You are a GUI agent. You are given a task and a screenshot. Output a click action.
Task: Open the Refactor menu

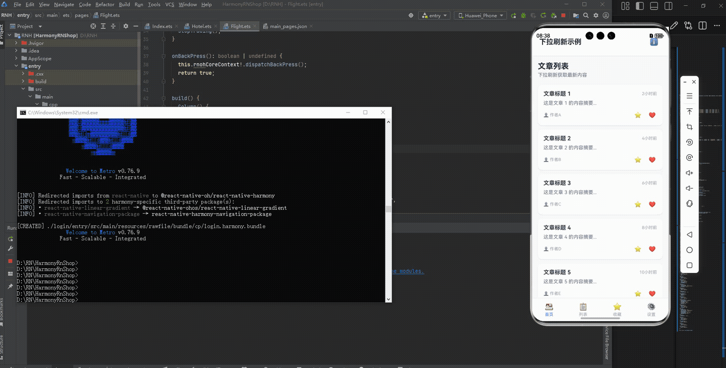[x=105, y=5]
